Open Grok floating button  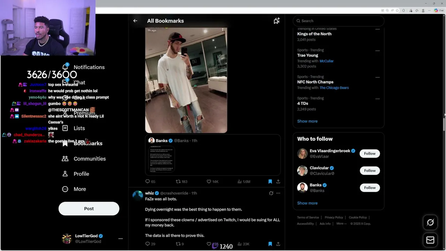[x=430, y=222]
